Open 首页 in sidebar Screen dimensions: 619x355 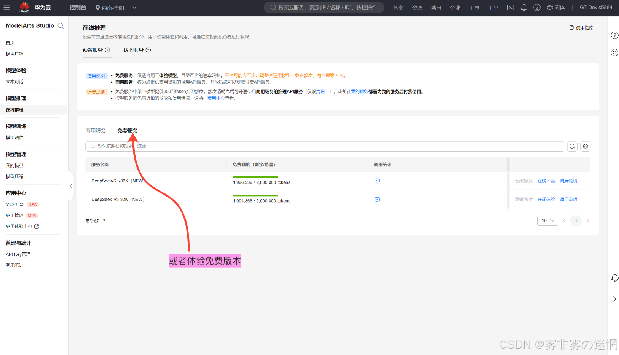10,43
